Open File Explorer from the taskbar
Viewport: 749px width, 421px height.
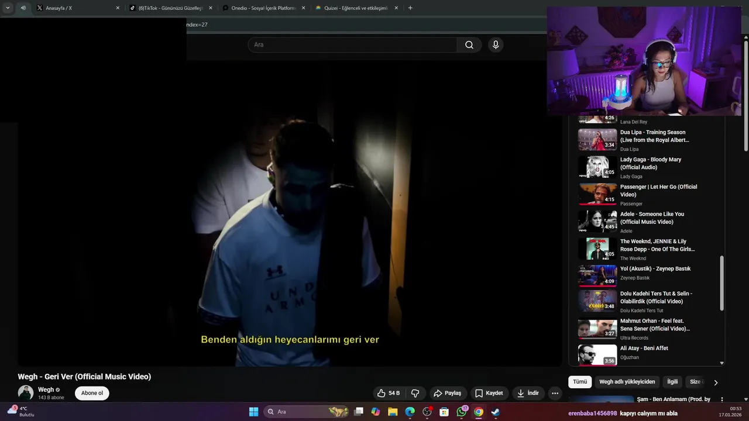click(393, 412)
